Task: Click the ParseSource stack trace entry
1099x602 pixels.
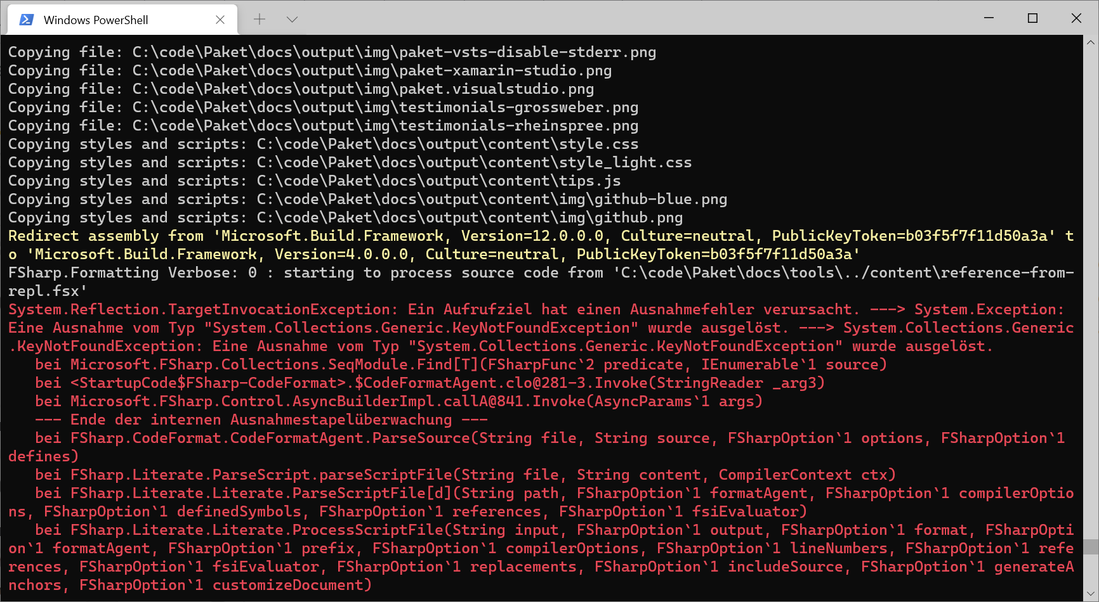Action: 444,437
